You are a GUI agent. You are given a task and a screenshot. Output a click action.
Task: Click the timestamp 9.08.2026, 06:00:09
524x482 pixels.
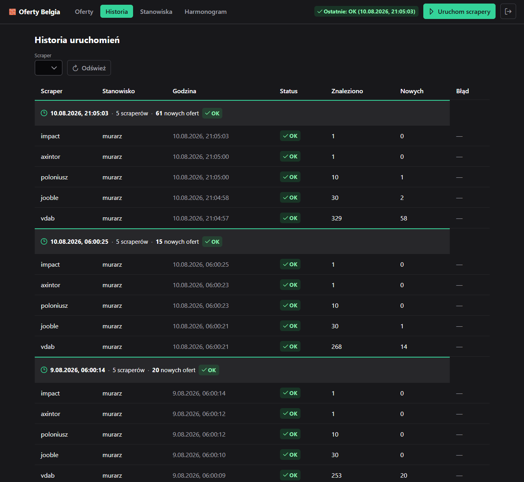click(x=199, y=475)
